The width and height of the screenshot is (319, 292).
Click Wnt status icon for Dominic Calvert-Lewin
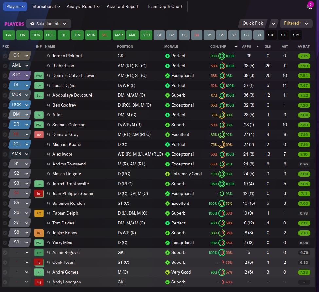39,76
